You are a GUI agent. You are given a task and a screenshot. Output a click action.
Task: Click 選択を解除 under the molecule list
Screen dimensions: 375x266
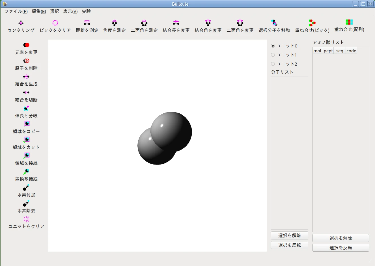[289, 235]
